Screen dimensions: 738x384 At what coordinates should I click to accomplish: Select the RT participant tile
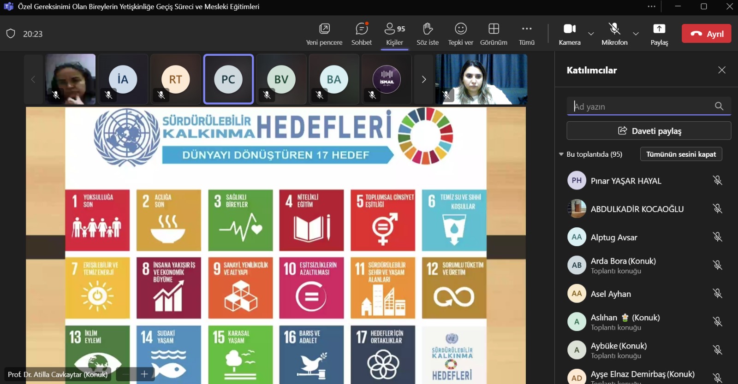tap(175, 79)
